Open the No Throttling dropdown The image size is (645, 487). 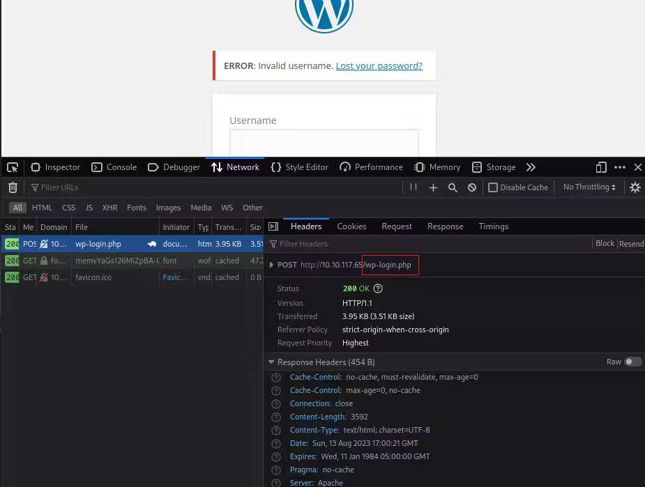pos(589,187)
